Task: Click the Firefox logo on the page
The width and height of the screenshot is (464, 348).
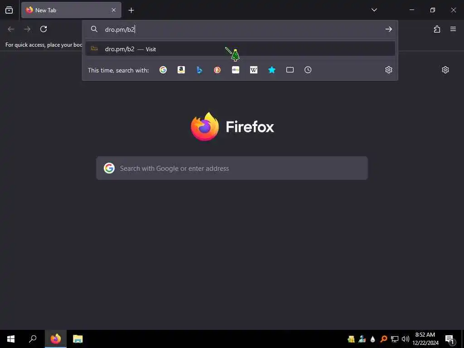Action: [205, 126]
